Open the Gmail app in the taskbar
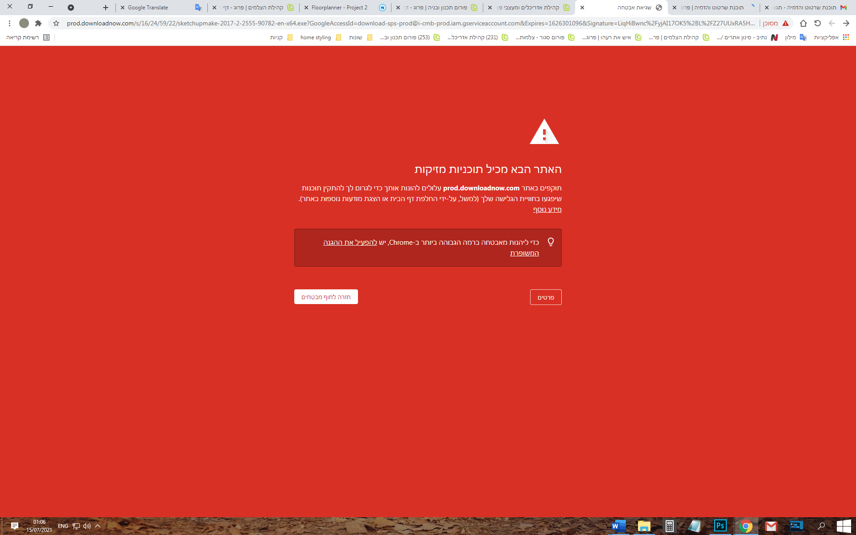The image size is (856, 535). pos(771,526)
